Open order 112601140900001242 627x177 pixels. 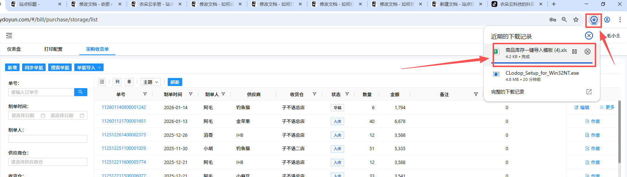tap(124, 107)
